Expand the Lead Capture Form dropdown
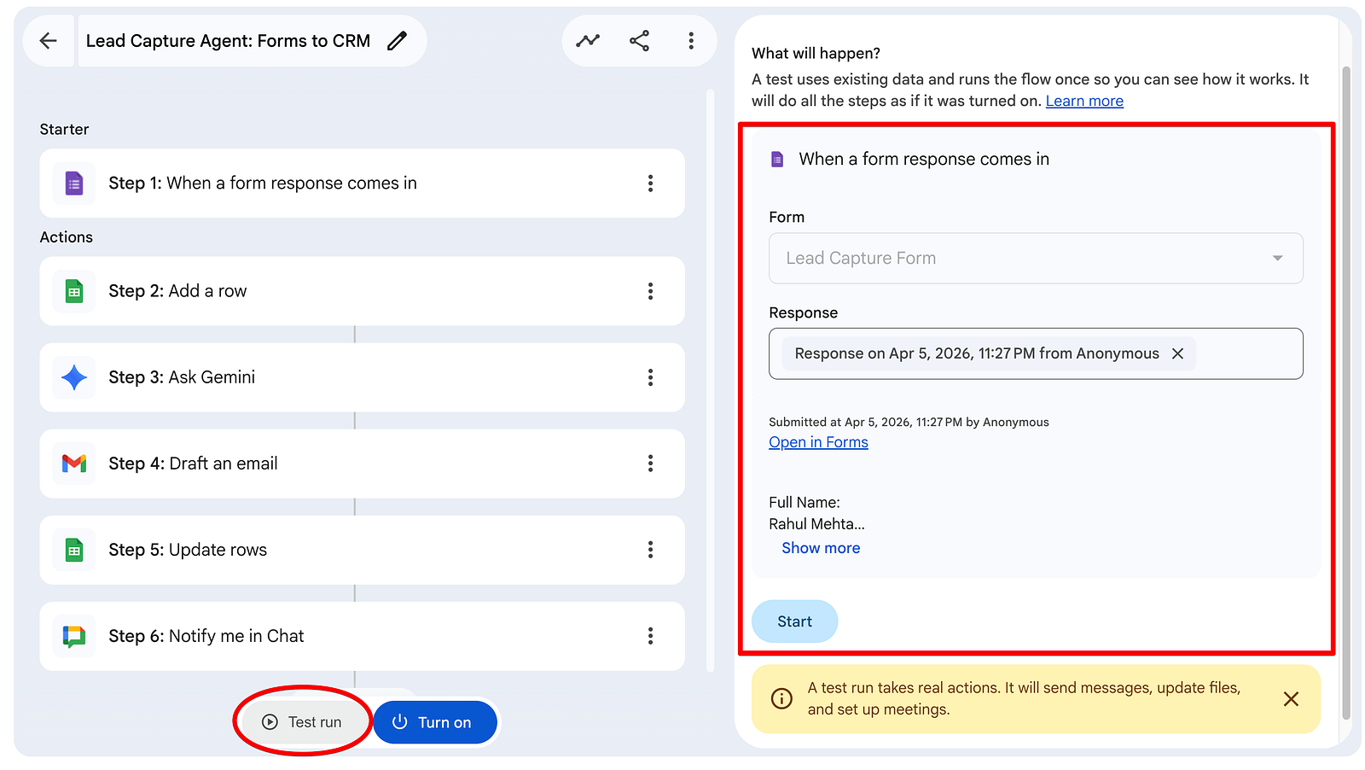The image size is (1365, 770). [x=1036, y=258]
